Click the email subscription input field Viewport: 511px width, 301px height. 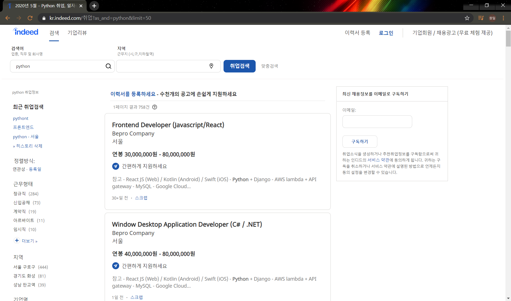[377, 122]
